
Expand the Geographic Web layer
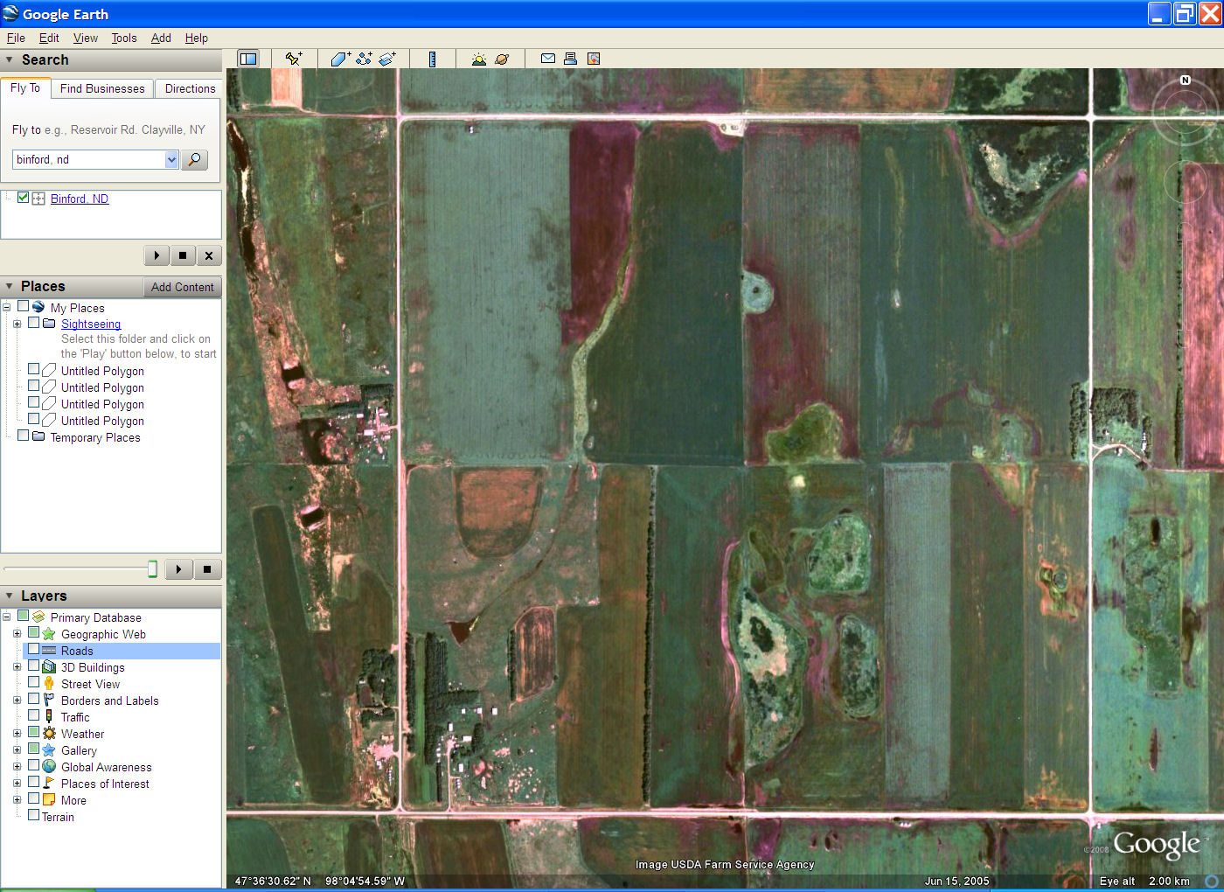[17, 634]
